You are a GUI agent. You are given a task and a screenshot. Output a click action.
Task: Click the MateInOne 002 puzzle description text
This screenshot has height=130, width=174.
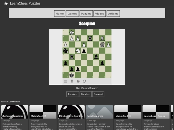[x=42, y=126]
